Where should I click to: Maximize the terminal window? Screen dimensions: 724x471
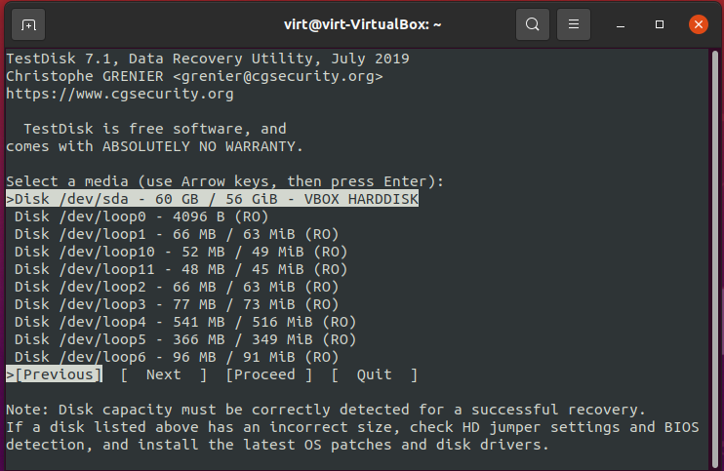click(x=660, y=24)
